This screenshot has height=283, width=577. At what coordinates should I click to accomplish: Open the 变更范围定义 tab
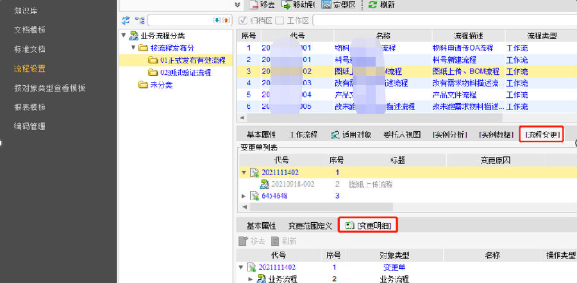[310, 225]
